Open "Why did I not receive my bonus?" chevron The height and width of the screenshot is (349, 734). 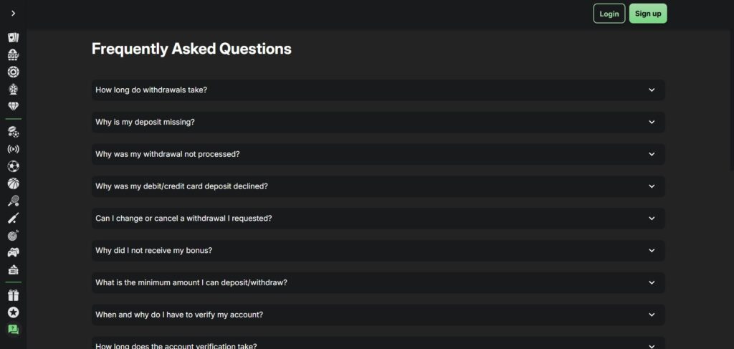point(652,251)
